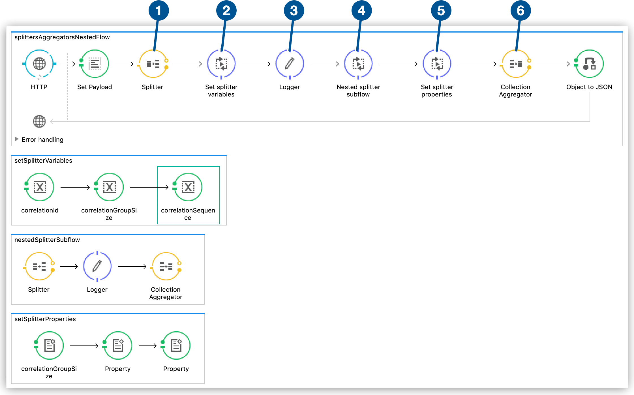Click the correlationId variable component
The width and height of the screenshot is (634, 395).
point(40,187)
